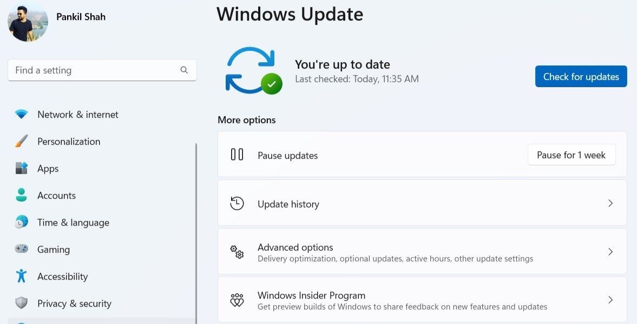Click the Update history clock icon
The width and height of the screenshot is (637, 324).
[x=237, y=204]
